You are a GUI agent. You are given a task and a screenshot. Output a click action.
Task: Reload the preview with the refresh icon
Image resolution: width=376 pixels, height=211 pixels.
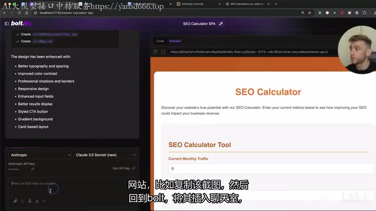pyautogui.click(x=155, y=52)
